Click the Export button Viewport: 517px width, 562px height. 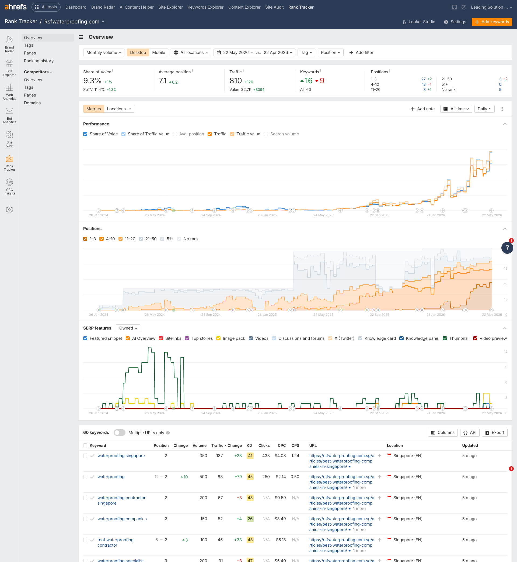[x=495, y=433]
